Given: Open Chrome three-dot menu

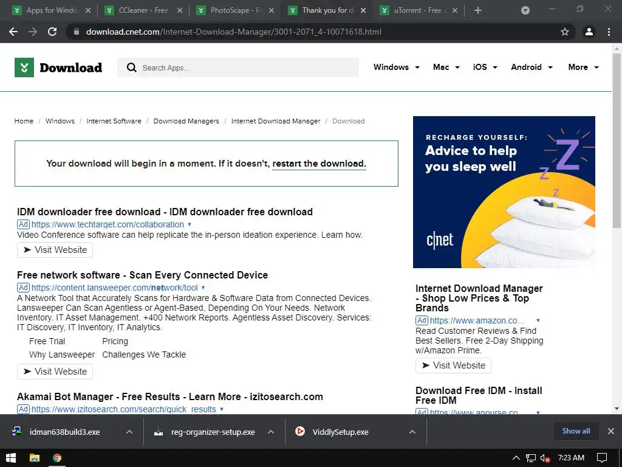Looking at the screenshot, I should [x=609, y=32].
